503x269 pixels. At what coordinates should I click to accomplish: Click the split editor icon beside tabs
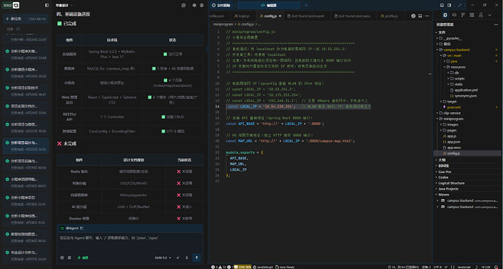tap(420, 16)
